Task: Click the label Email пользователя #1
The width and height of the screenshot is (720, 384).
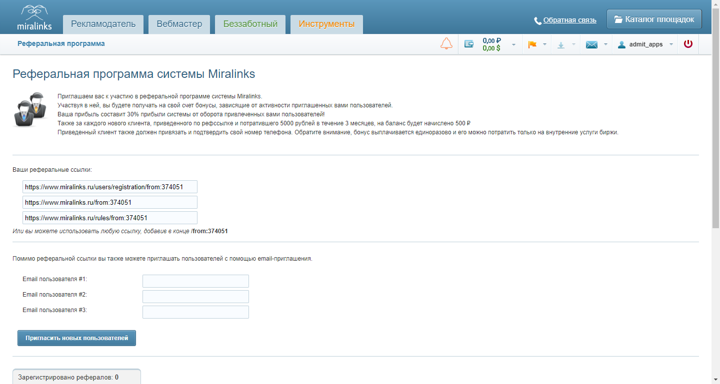Action: pos(55,279)
